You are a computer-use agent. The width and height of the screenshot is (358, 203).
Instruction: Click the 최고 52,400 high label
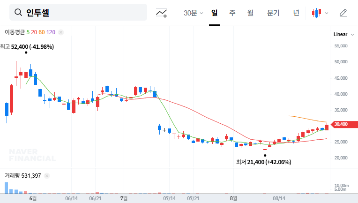coord(27,47)
